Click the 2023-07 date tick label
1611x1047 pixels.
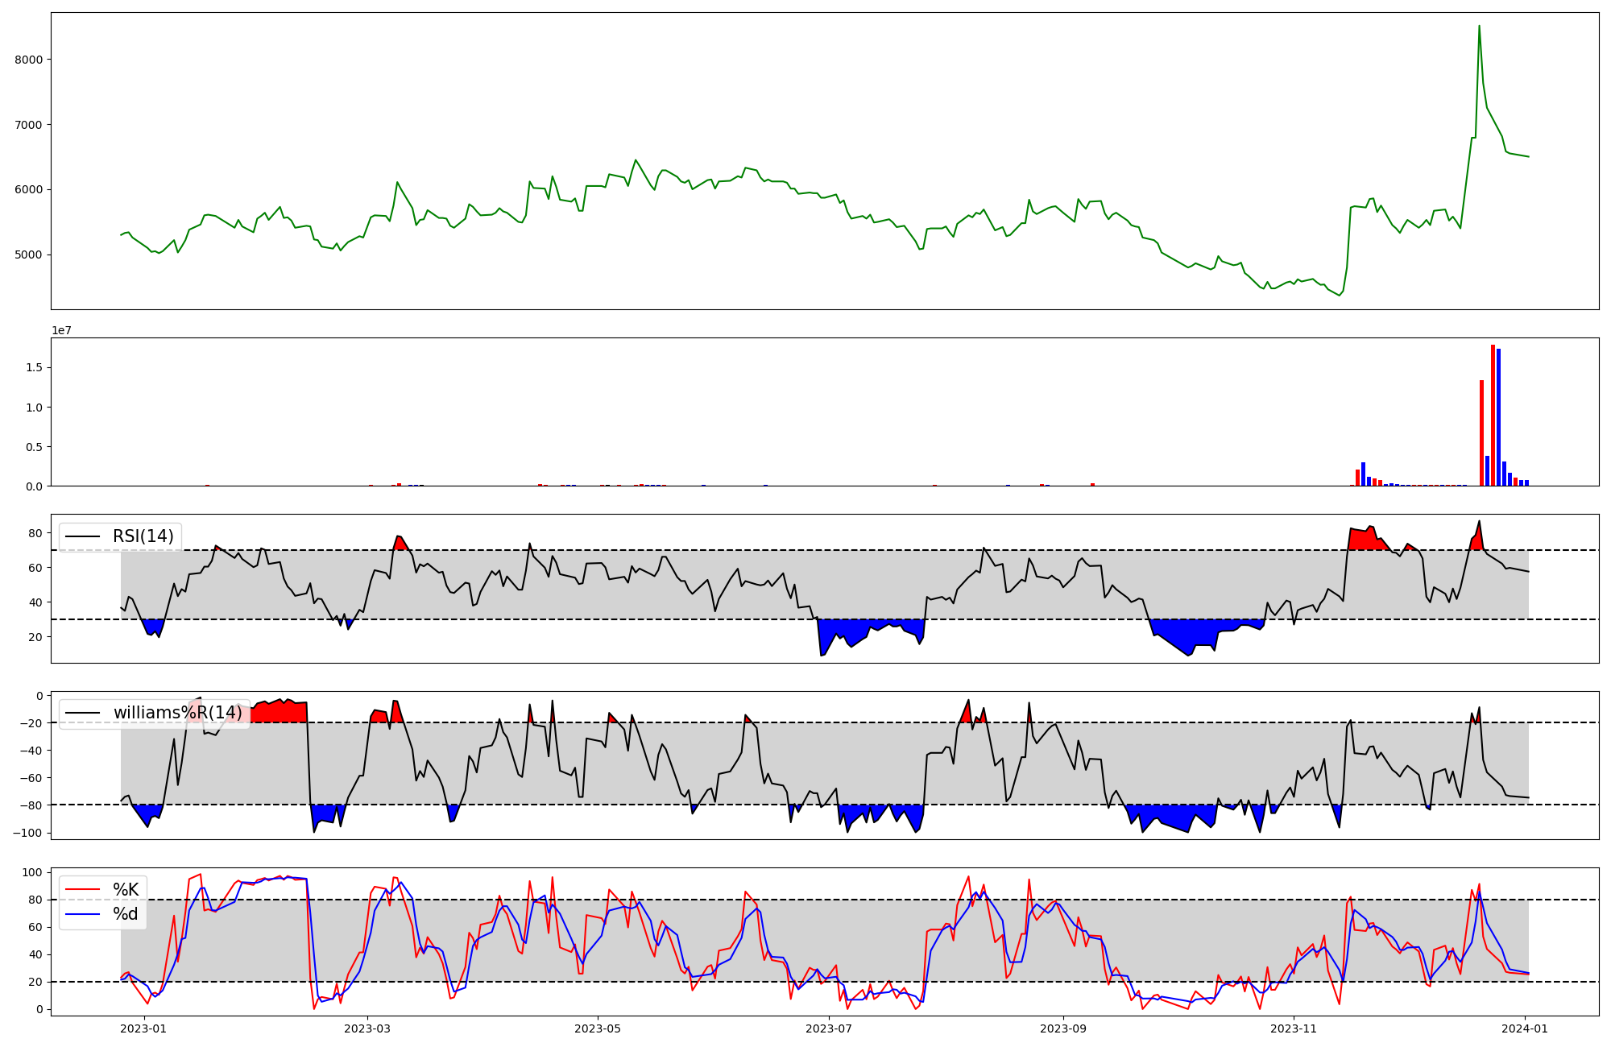click(x=829, y=1028)
